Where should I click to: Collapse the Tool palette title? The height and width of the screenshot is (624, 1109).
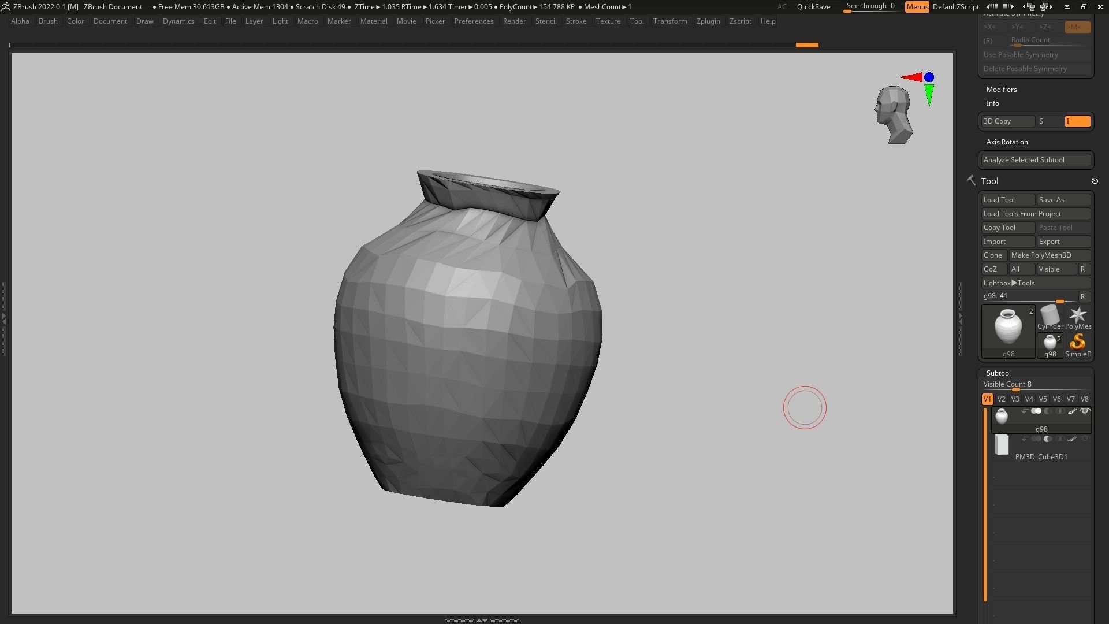click(989, 181)
